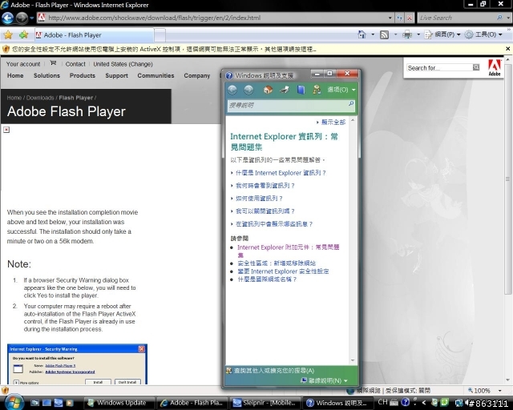The height and width of the screenshot is (410, 513).
Task: Click the Help window back arrow
Action: tap(232, 90)
